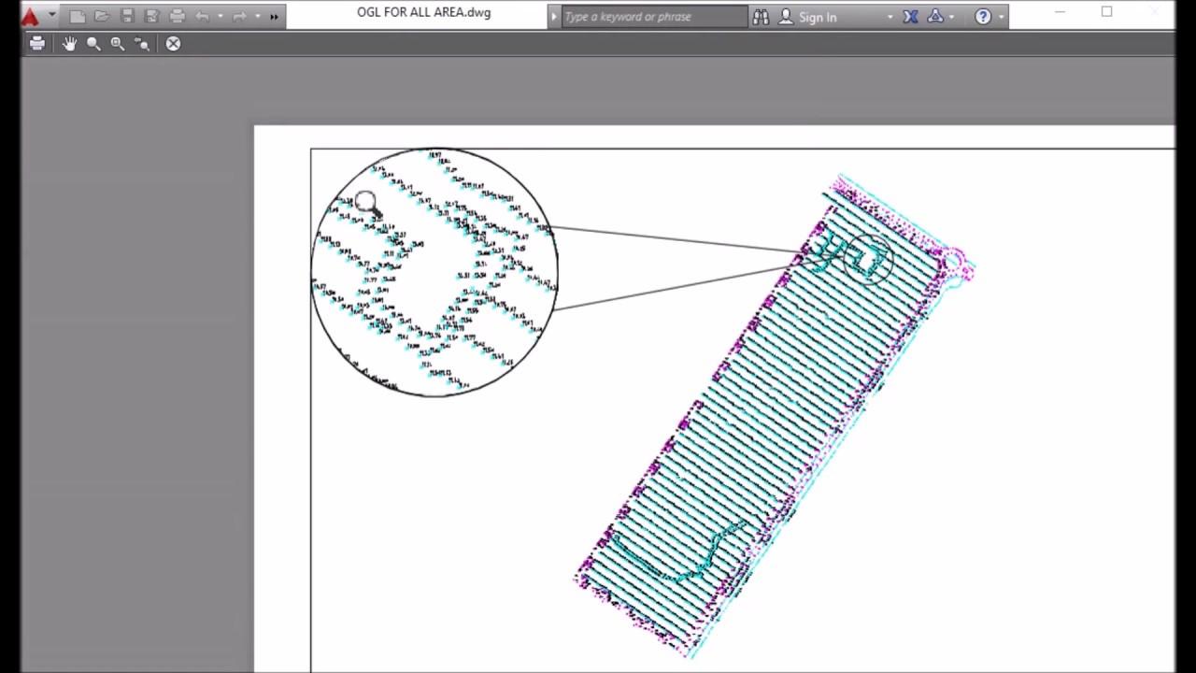Click the Redo arrow icon
This screenshot has width=1196, height=673.
coord(239,16)
